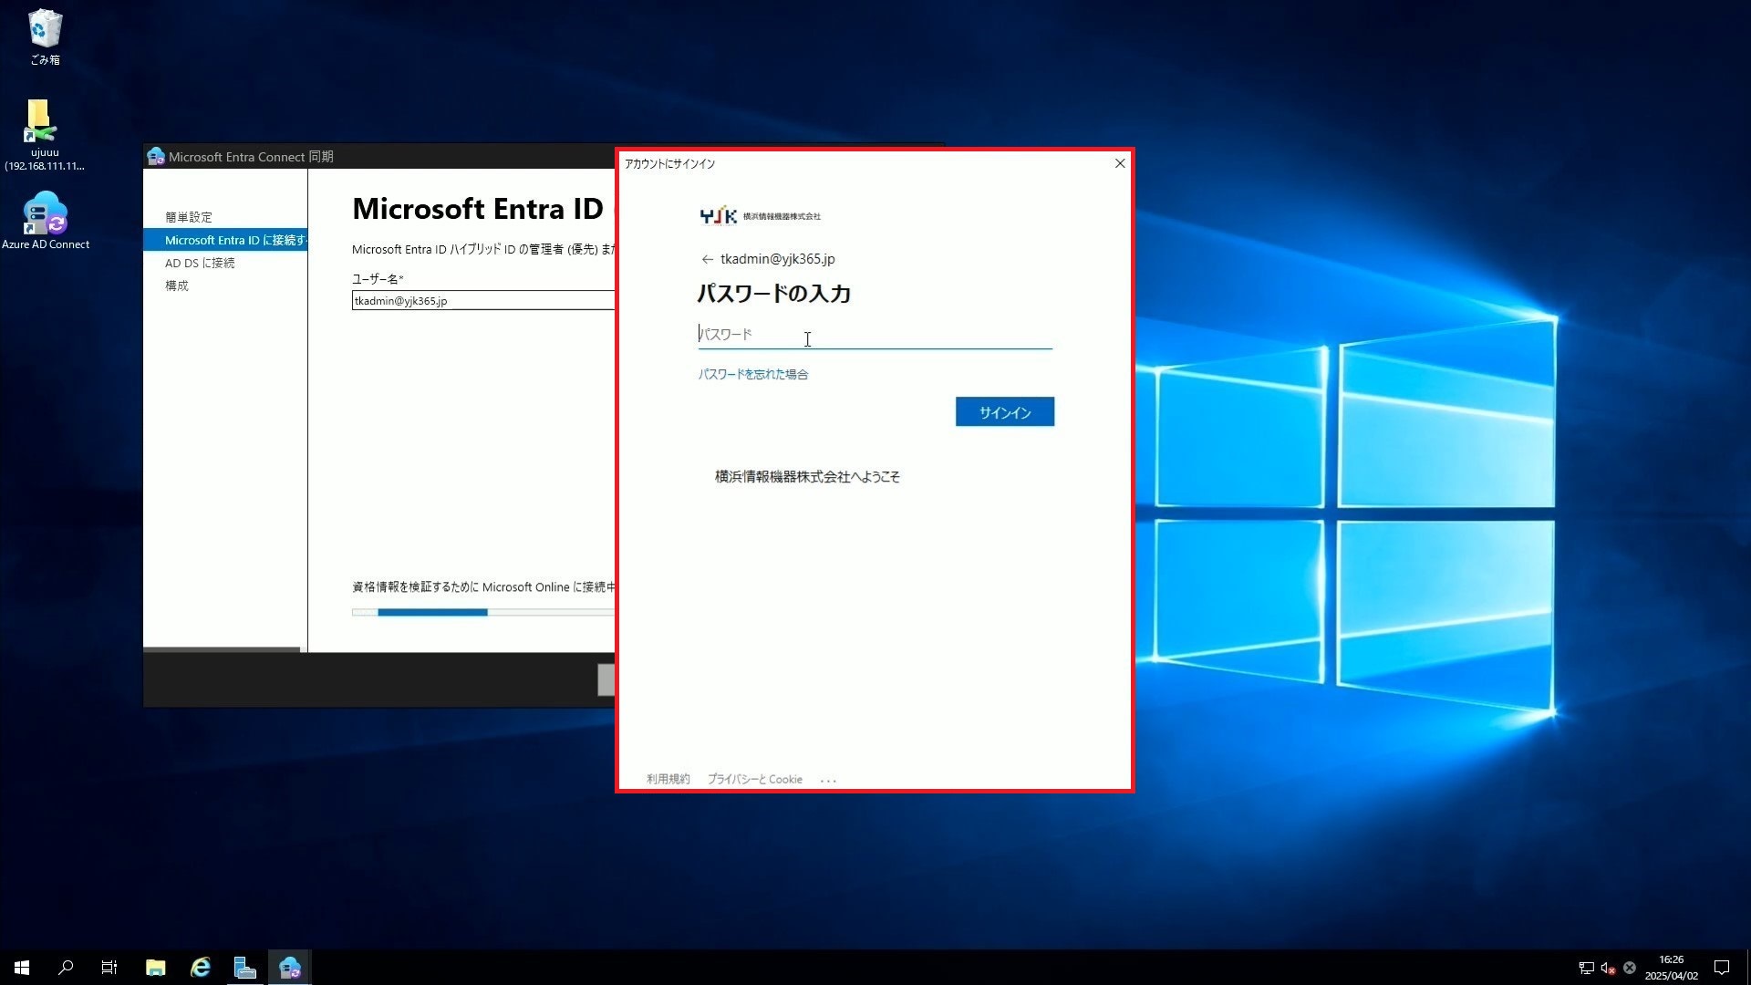Open File Explorer from taskbar
This screenshot has width=1751, height=985.
[156, 968]
